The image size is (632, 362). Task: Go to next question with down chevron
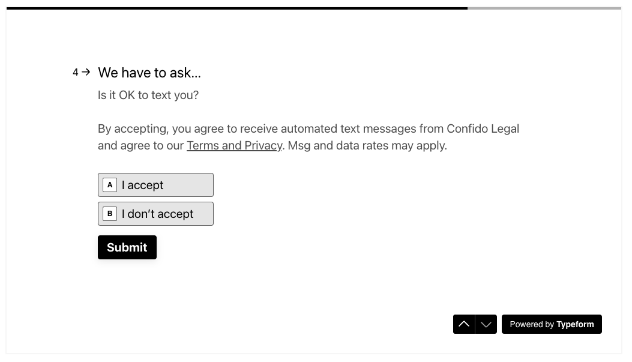click(486, 324)
